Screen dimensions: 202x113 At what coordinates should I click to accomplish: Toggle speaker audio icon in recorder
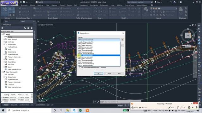193,107
